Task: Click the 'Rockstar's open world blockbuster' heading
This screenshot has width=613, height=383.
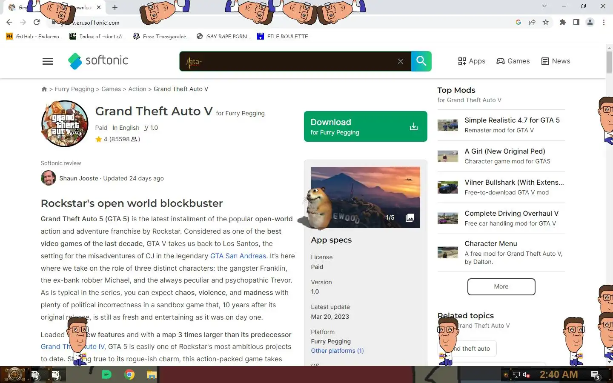Action: point(132,203)
